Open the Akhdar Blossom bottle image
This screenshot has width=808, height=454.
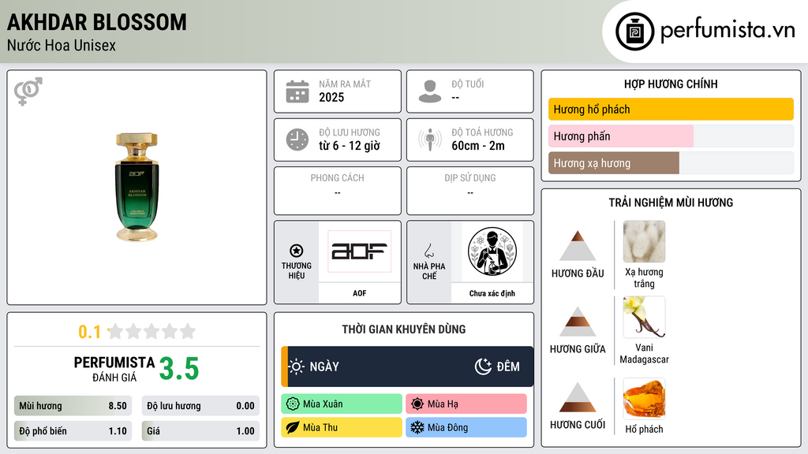(137, 187)
